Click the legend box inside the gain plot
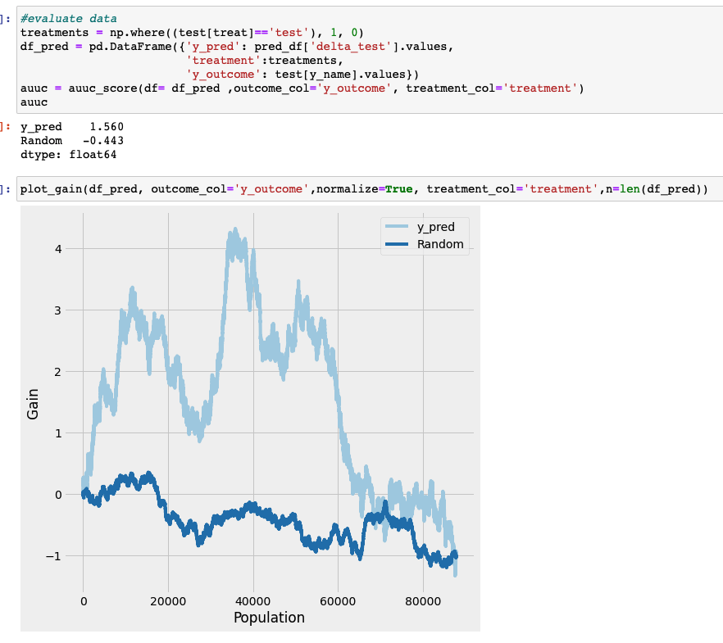 tap(425, 235)
